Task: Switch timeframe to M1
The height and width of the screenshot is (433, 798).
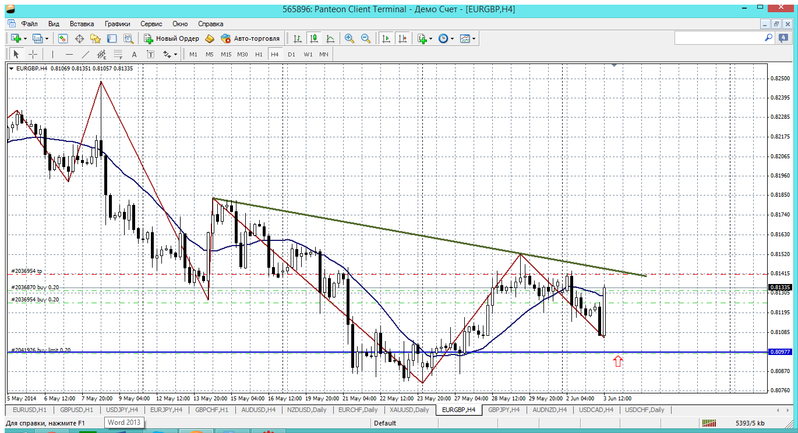Action: (x=193, y=54)
